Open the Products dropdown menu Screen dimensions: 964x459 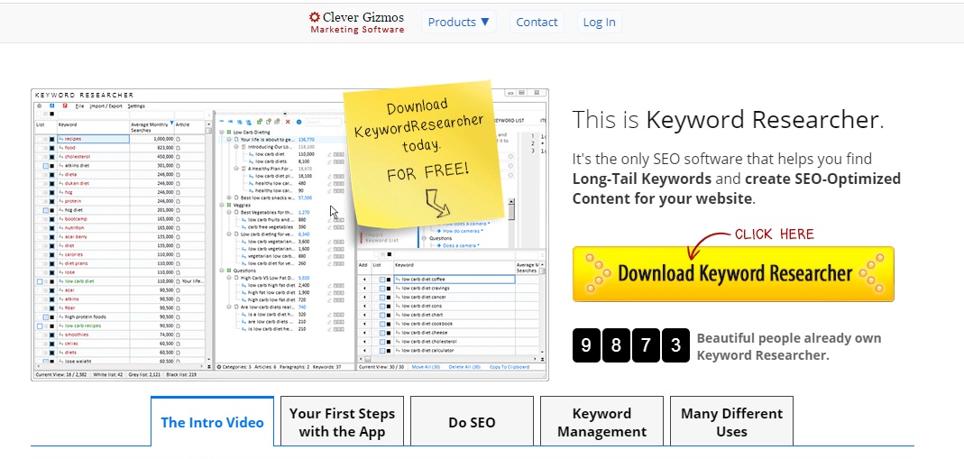click(459, 23)
